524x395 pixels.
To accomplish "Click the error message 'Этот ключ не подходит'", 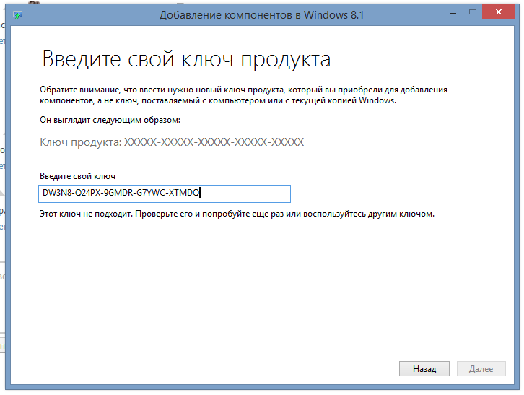I will 237,214.
